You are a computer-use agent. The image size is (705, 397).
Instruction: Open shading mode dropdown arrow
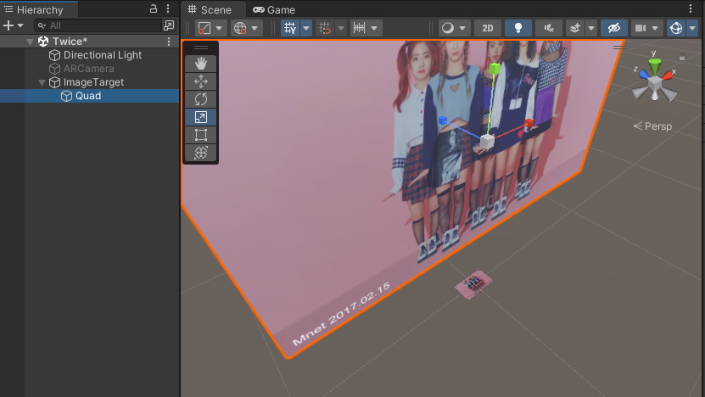click(x=219, y=28)
